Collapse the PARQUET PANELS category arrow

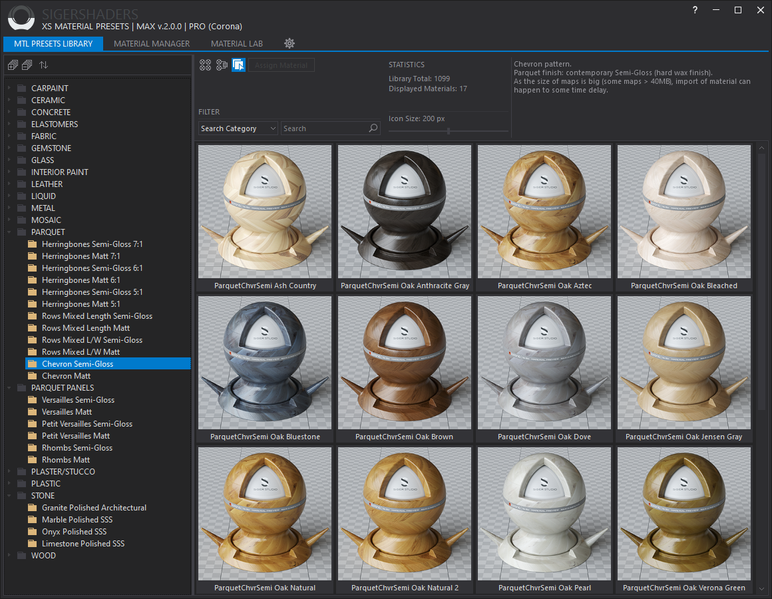click(x=9, y=388)
